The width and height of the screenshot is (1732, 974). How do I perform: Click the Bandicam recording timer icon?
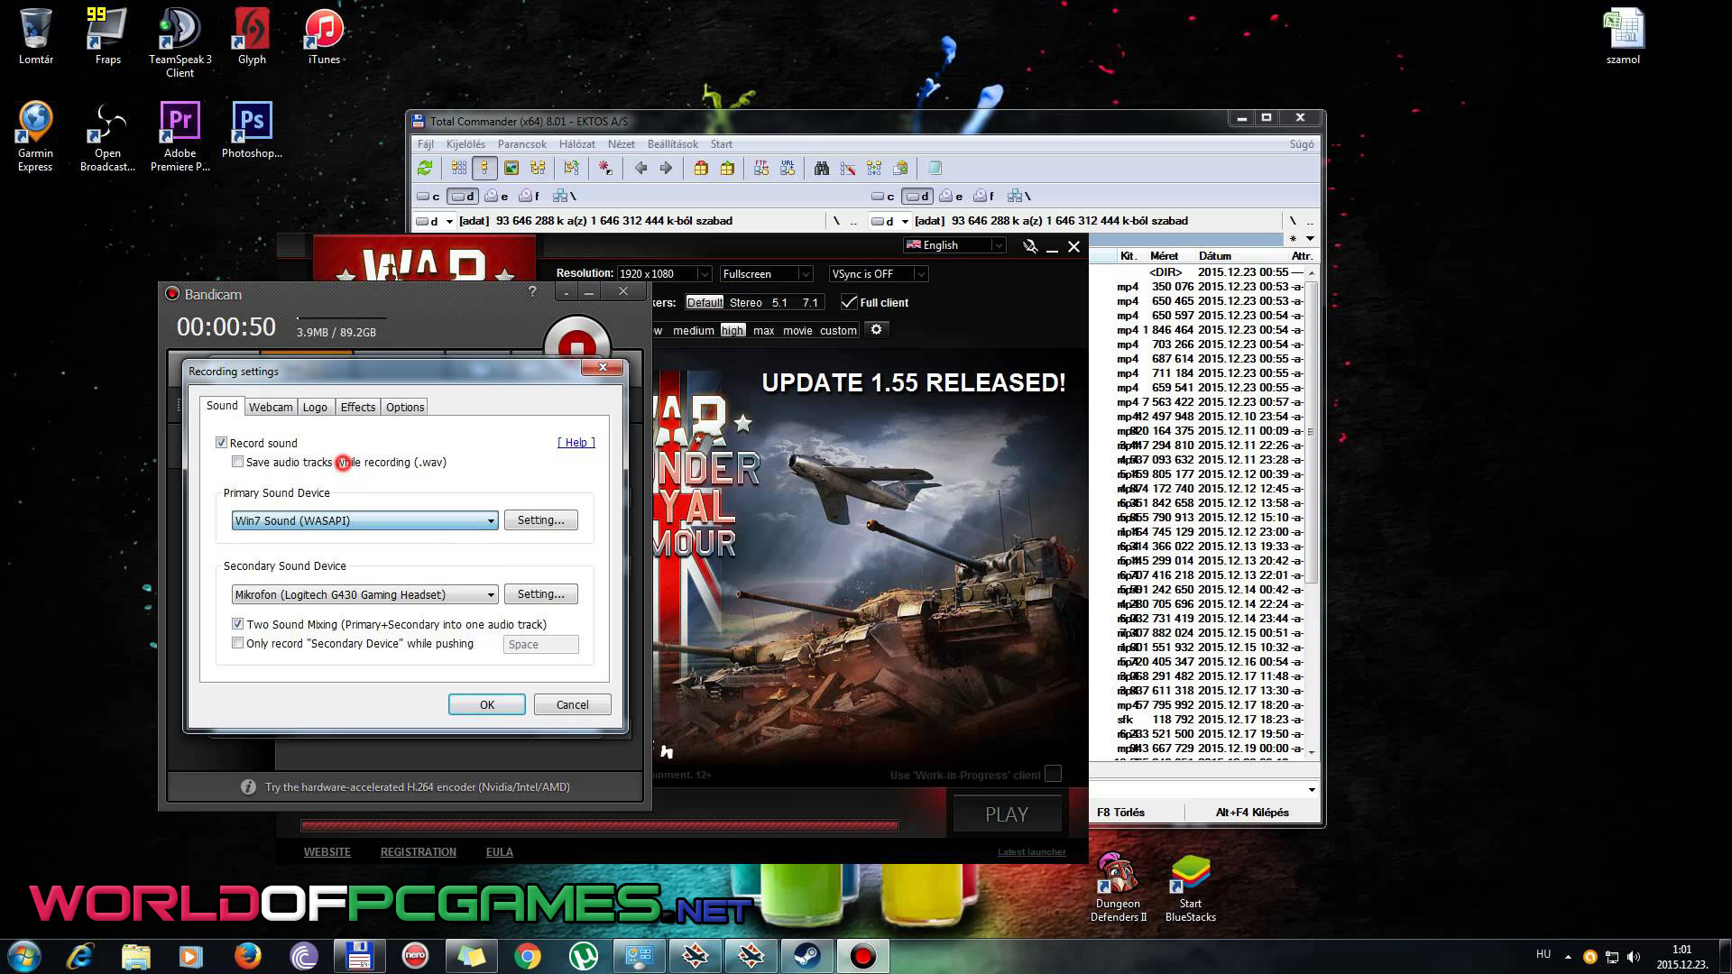click(x=225, y=326)
